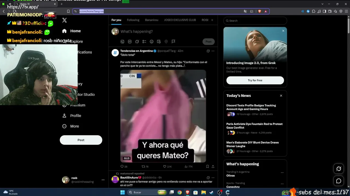Click the small Post button in composer

point(209,42)
